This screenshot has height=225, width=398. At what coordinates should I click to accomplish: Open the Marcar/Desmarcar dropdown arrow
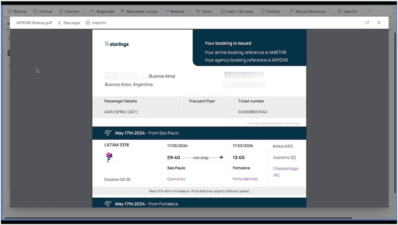(330, 11)
